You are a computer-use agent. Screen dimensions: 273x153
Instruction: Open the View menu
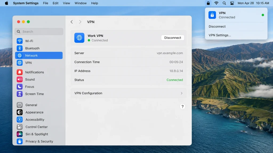click(66, 3)
